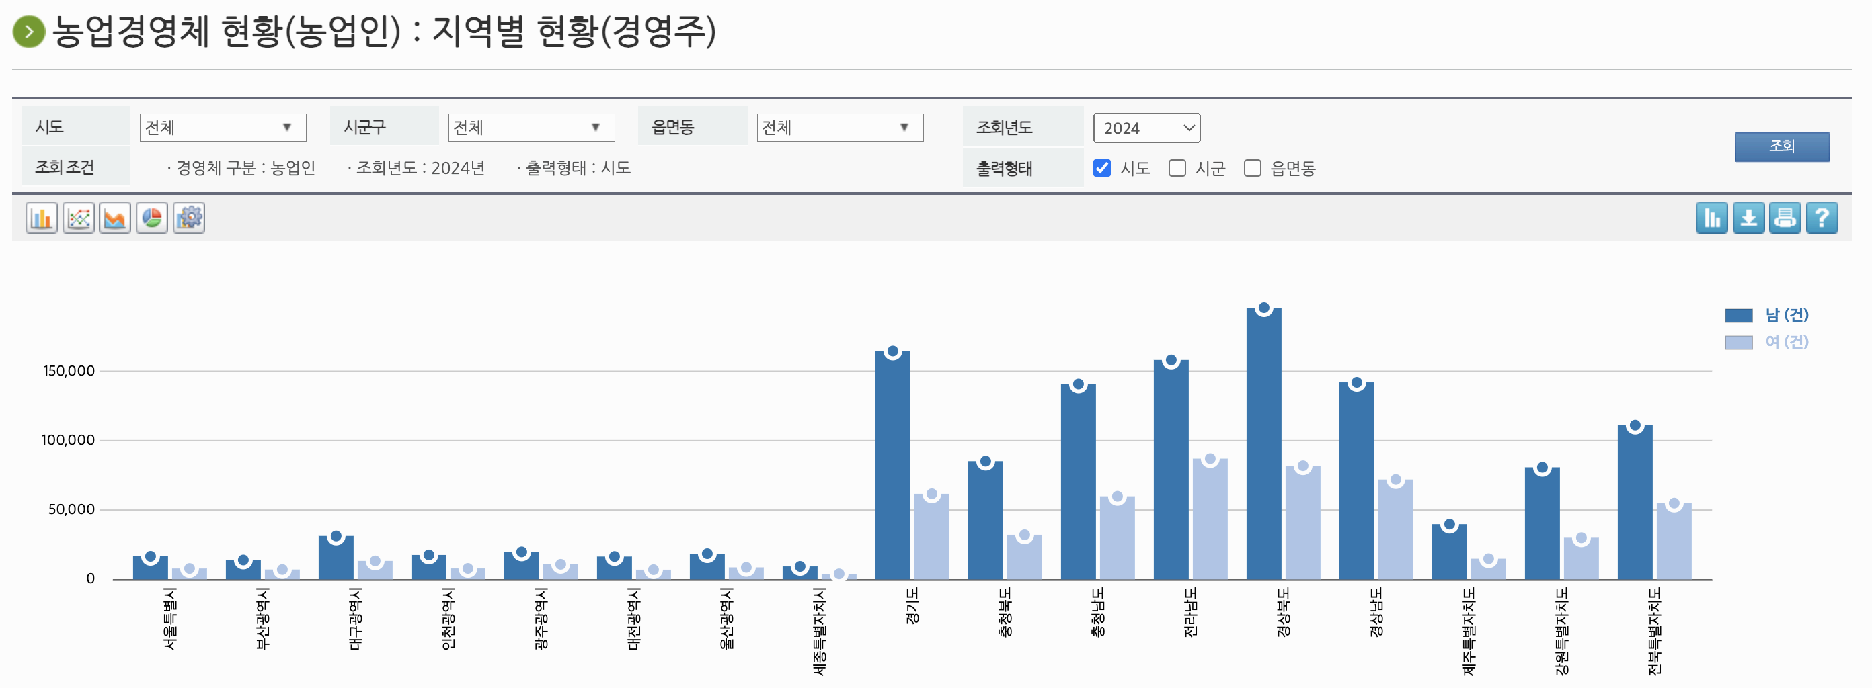
Task: Uncheck the 시도 output type checkbox
Action: [x=1101, y=169]
